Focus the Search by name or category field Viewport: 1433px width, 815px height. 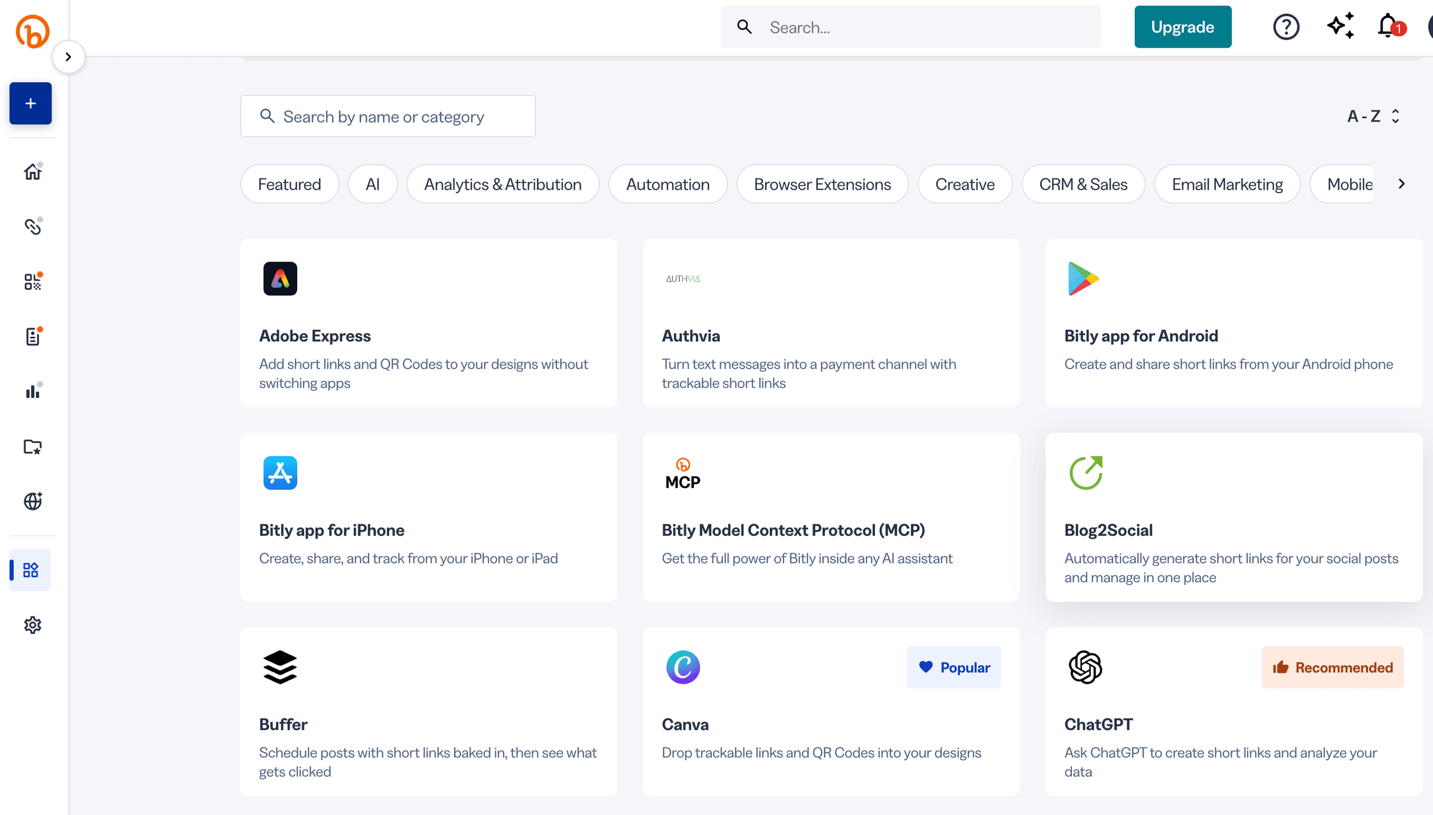[x=388, y=116]
